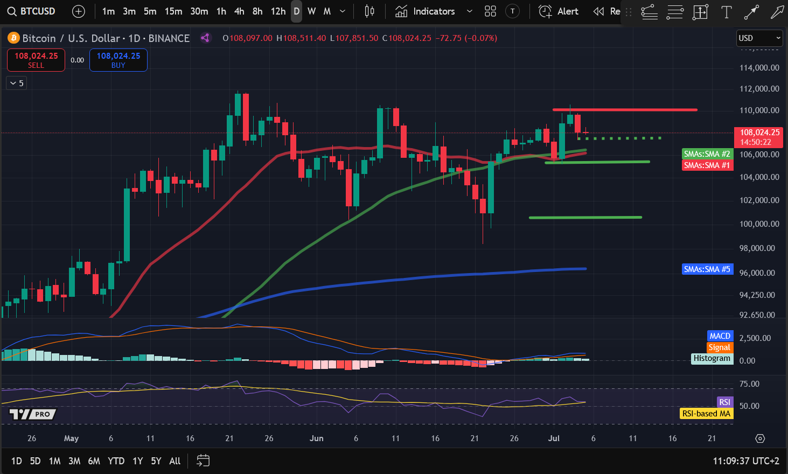This screenshot has width=788, height=474.
Task: Select the 12h interval
Action: coord(278,11)
